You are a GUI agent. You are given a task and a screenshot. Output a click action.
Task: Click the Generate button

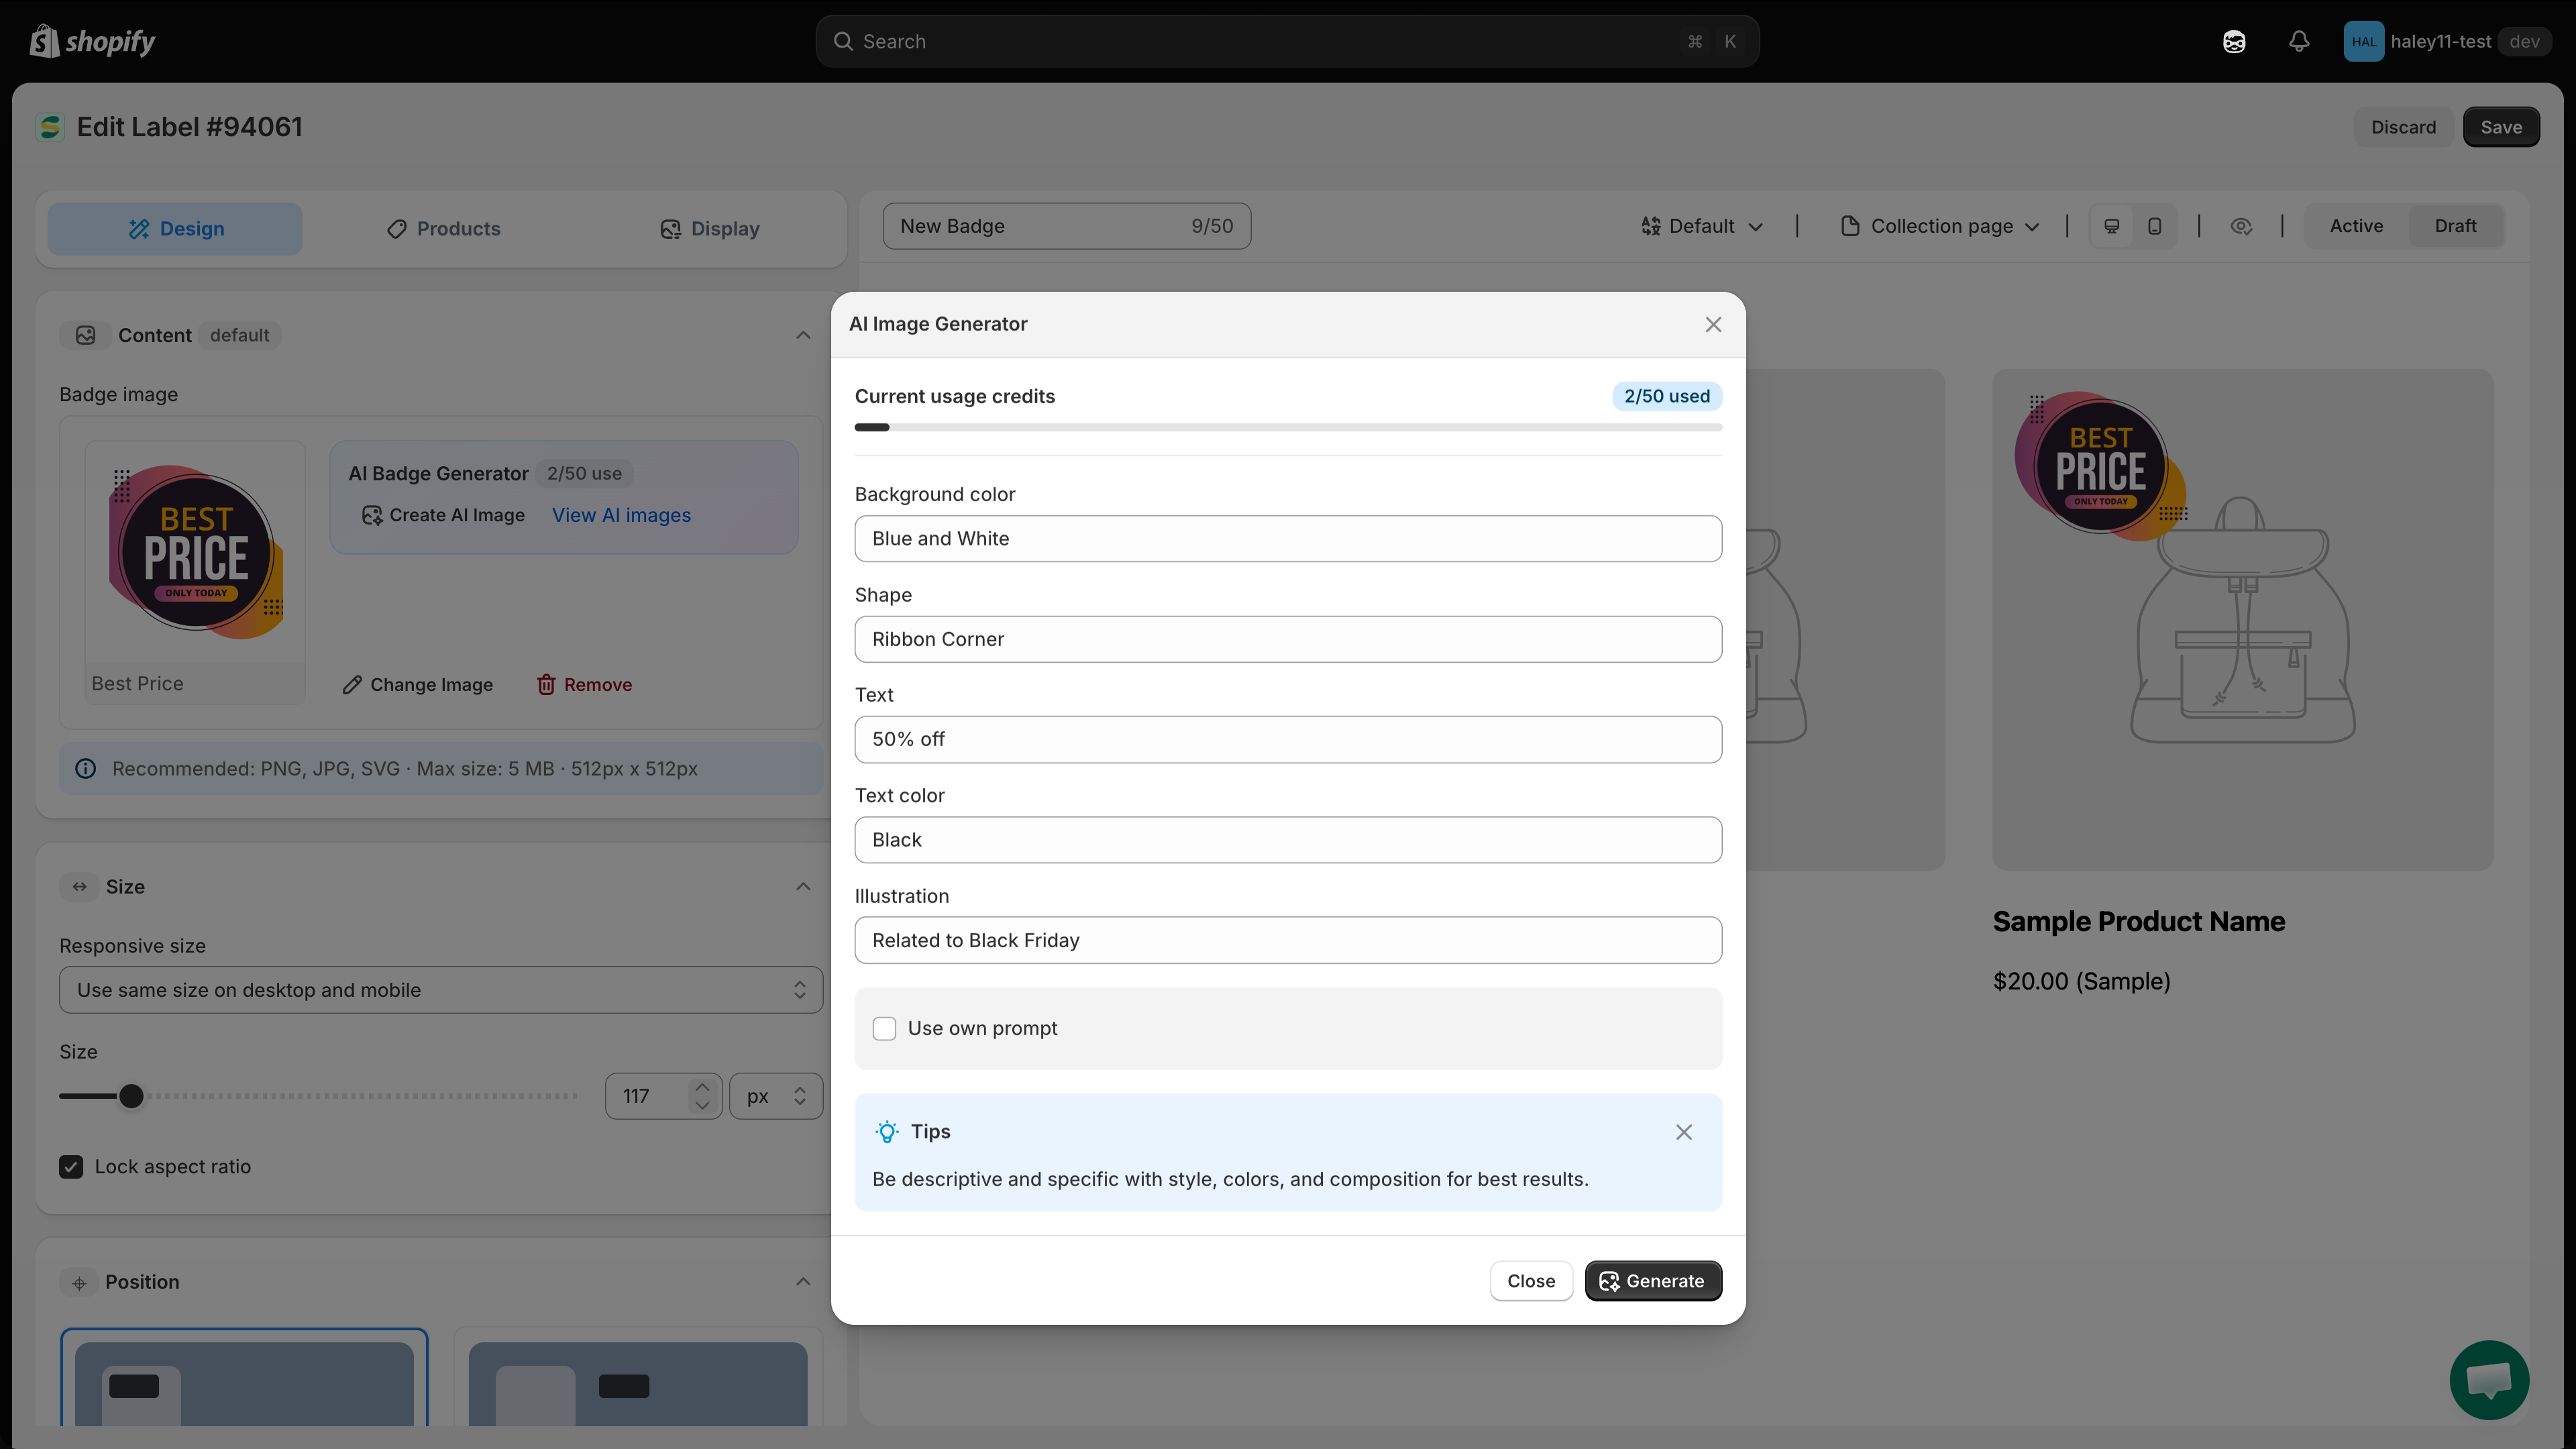tap(1653, 1281)
